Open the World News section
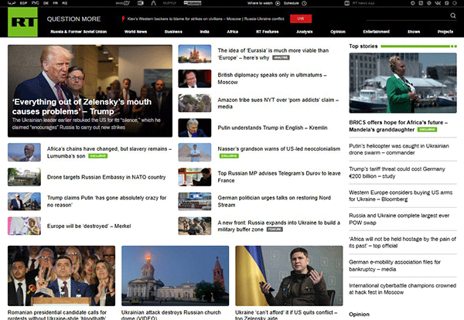The image size is (464, 320). (135, 32)
